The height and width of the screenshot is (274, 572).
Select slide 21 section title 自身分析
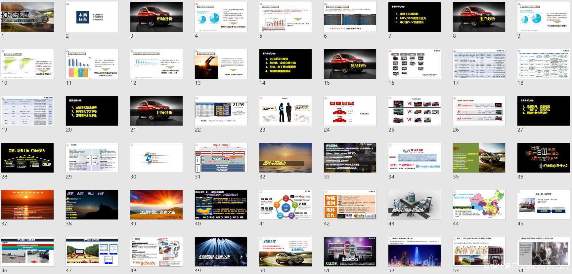156,111
